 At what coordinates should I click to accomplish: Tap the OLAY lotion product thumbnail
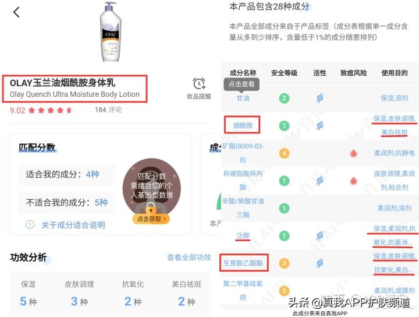[x=111, y=31]
